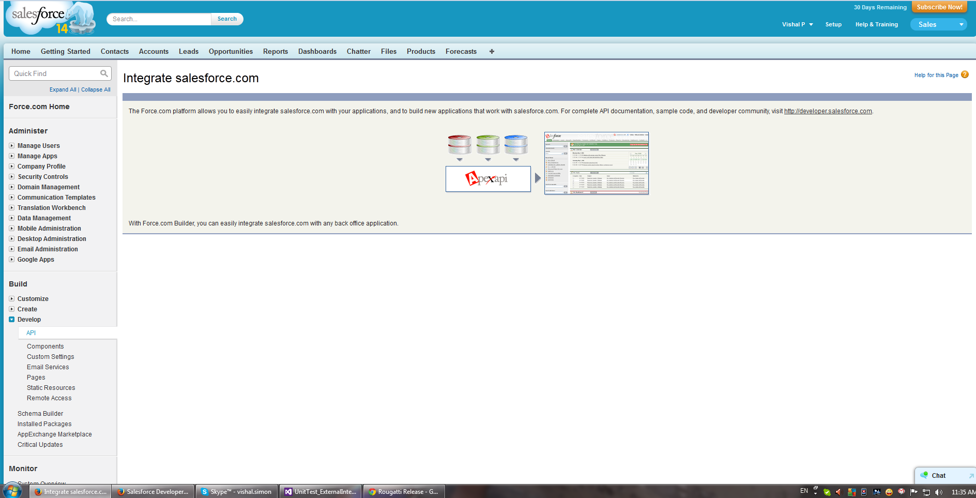
Task: Open the Opportunities tab
Action: pyautogui.click(x=231, y=51)
